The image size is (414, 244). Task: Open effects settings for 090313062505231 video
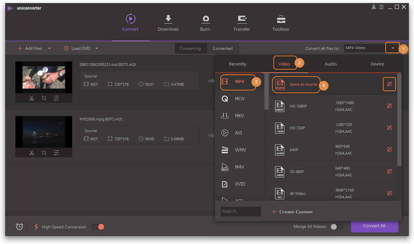[56, 98]
